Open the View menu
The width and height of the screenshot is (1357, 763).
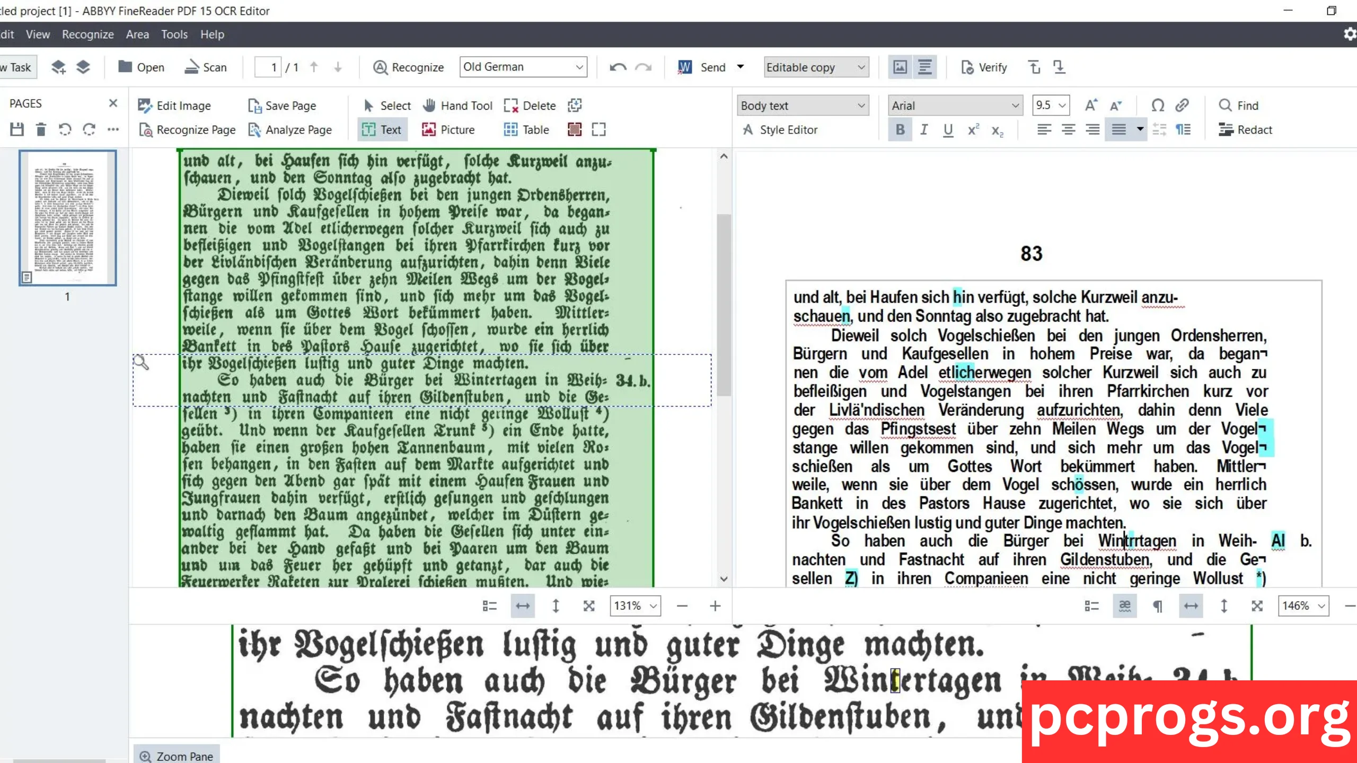(38, 34)
